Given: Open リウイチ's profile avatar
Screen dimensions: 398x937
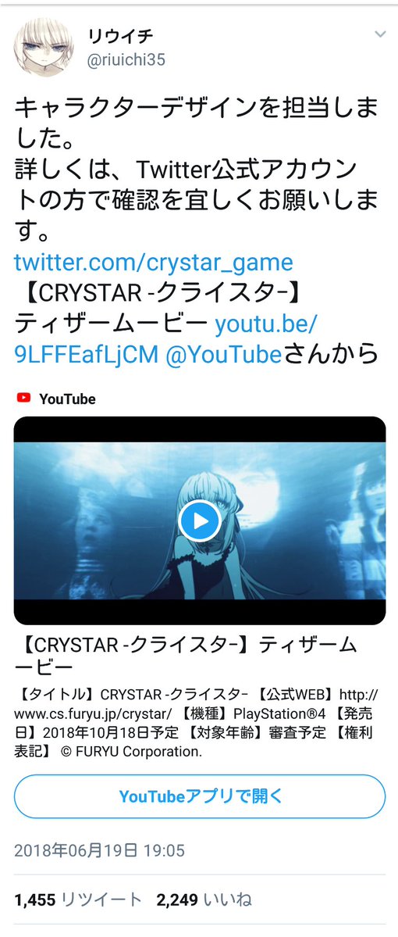Looking at the screenshot, I should point(44,47).
